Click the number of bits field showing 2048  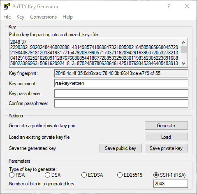pos(171,184)
